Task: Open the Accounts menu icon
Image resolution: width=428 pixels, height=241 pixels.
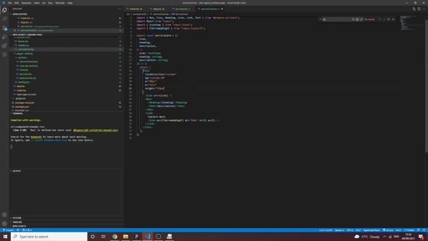Action: click(5, 215)
